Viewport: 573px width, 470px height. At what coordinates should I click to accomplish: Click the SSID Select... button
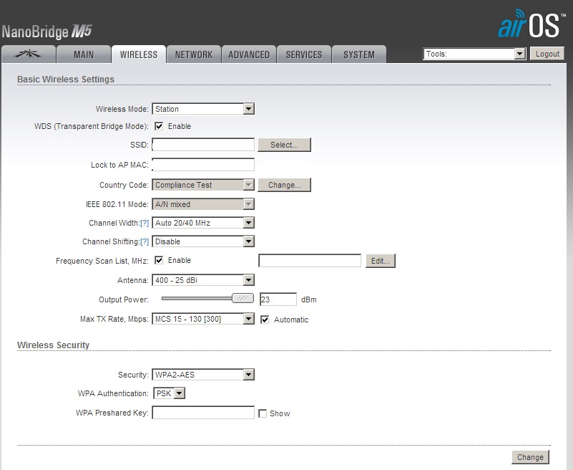[x=284, y=145]
